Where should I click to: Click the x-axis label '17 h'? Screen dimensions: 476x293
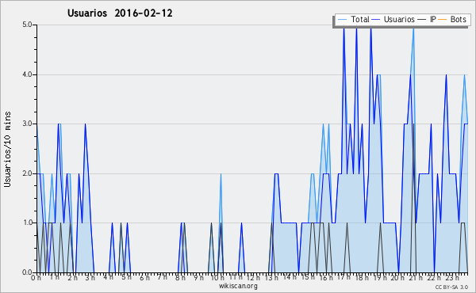(x=344, y=277)
